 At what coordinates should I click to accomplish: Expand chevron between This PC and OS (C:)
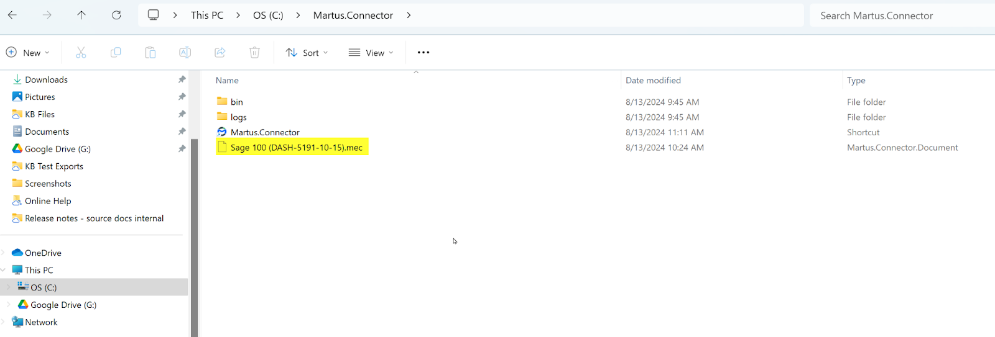238,16
